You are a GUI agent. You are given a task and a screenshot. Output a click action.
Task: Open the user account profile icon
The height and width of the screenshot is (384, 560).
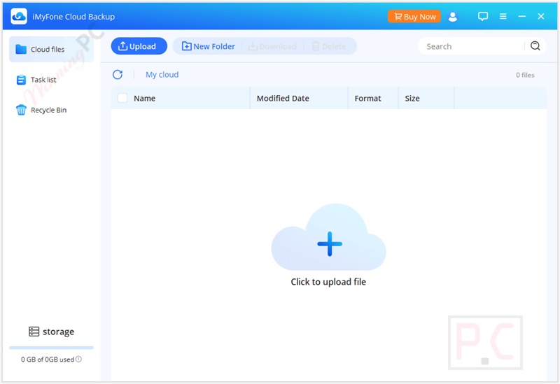pyautogui.click(x=452, y=16)
